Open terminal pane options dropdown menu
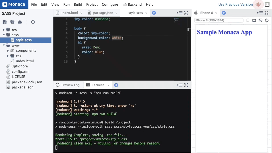Image resolution: width=272 pixels, height=153 pixels. pyautogui.click(x=180, y=85)
